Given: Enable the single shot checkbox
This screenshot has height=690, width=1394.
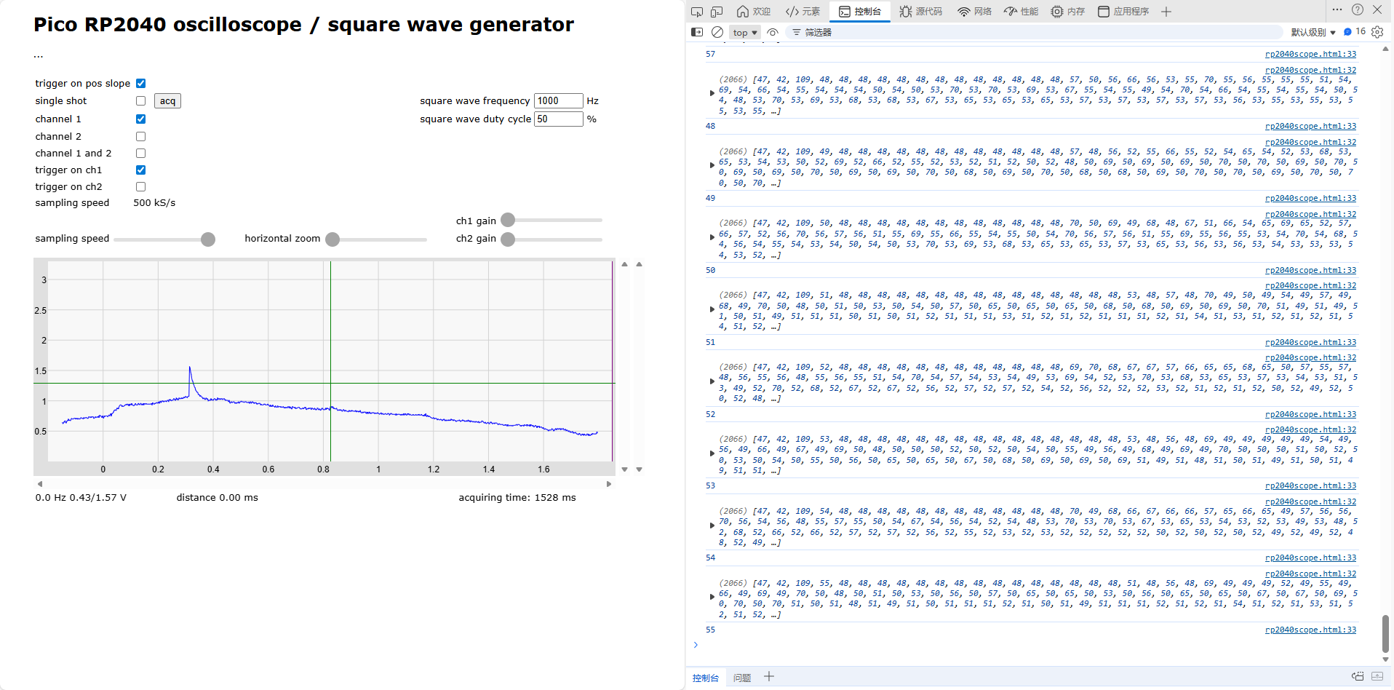Looking at the screenshot, I should (x=141, y=101).
